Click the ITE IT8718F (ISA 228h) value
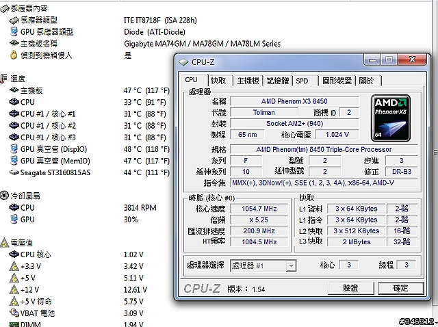The image size is (438, 327). click(160, 20)
